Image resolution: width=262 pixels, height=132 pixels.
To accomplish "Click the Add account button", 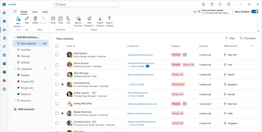I will [x=26, y=109].
